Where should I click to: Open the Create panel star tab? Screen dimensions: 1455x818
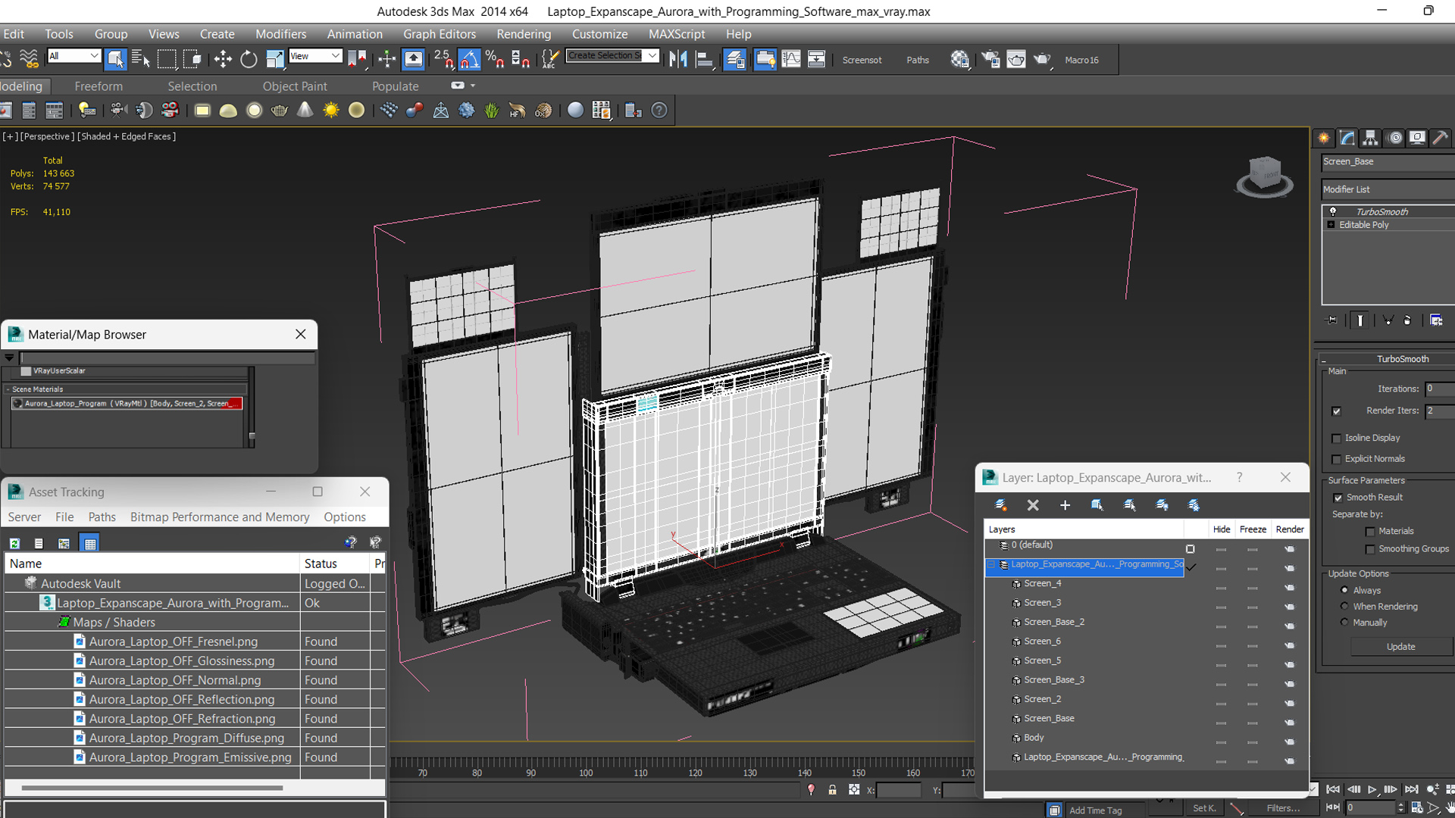pyautogui.click(x=1324, y=138)
